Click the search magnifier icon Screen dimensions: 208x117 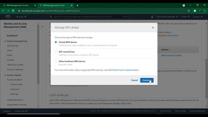51,17
